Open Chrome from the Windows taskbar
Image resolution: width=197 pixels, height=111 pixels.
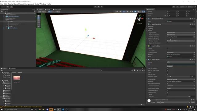point(40,109)
